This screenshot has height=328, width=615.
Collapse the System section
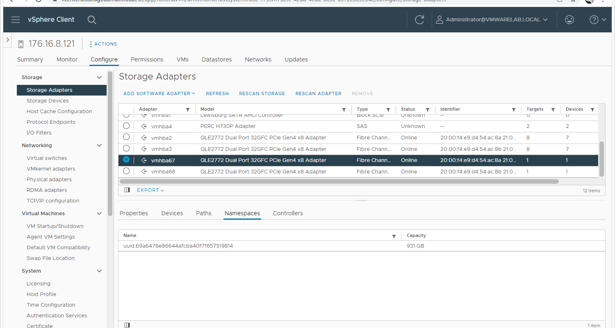[x=99, y=271]
